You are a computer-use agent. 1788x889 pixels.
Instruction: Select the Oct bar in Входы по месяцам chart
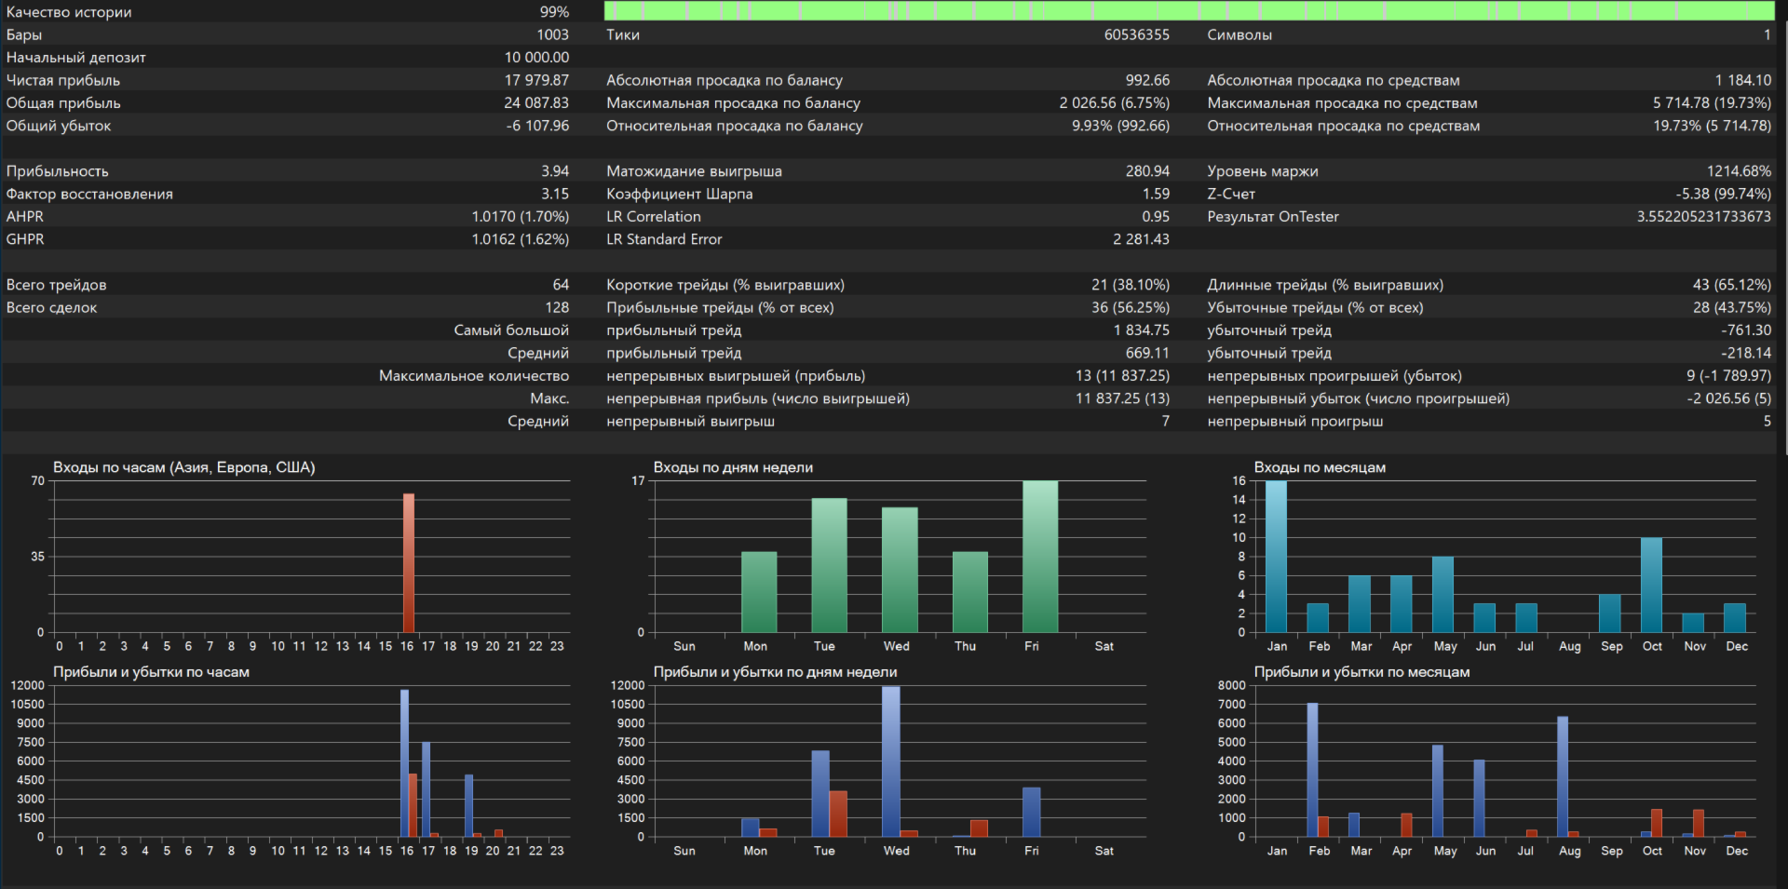pyautogui.click(x=1651, y=585)
